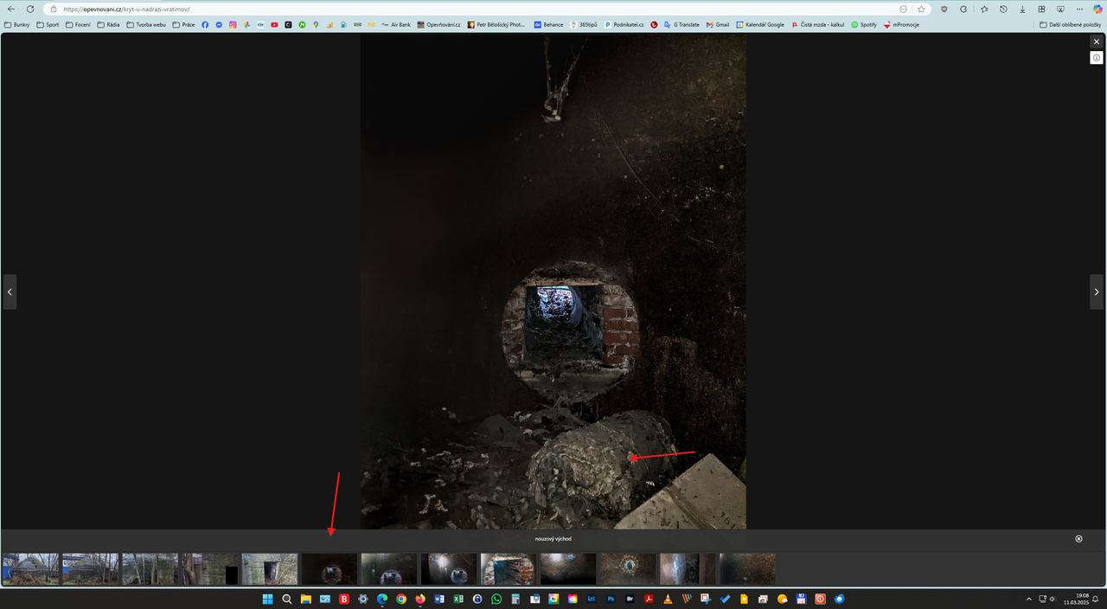The height and width of the screenshot is (609, 1107).
Task: Open the first gallery thumbnail
Action: [31, 569]
